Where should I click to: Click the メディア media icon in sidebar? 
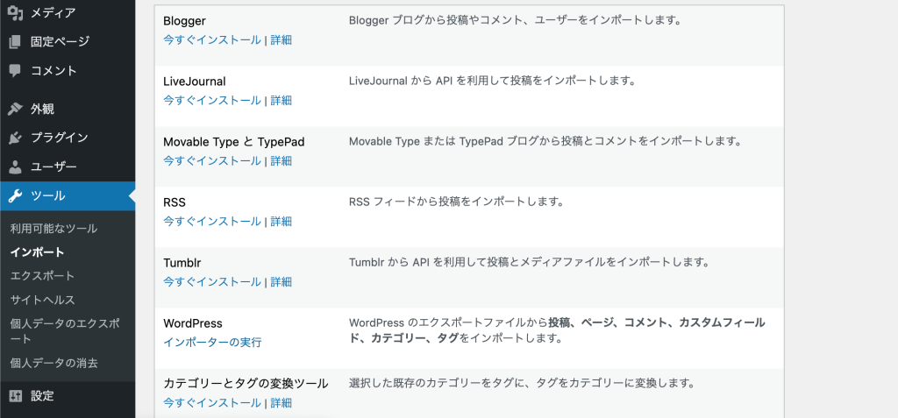pos(16,12)
